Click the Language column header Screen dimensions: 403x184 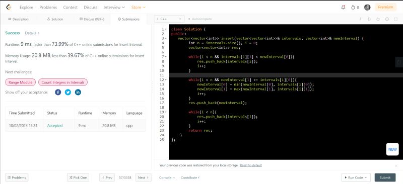pyautogui.click(x=134, y=113)
